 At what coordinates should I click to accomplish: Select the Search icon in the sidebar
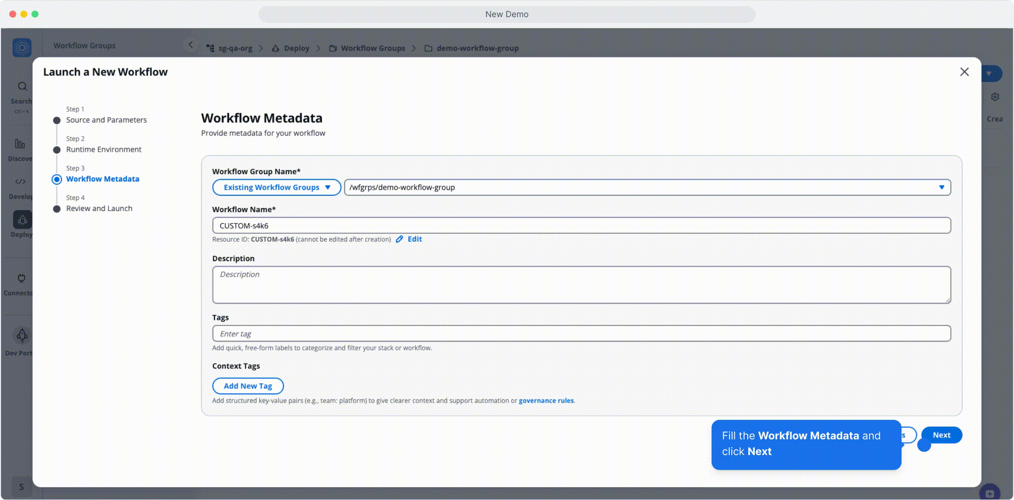(x=21, y=87)
